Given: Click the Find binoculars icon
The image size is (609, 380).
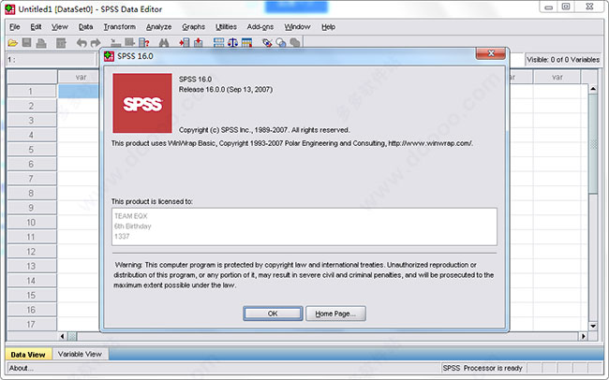Looking at the screenshot, I should tap(164, 43).
